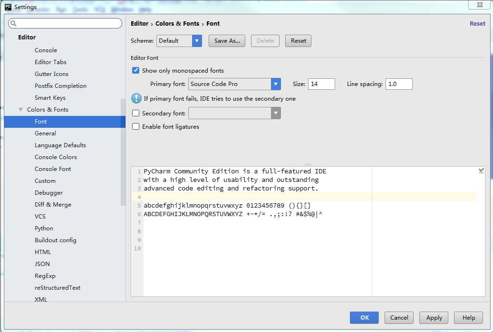
Task: Select the Font tree item
Action: 65,122
